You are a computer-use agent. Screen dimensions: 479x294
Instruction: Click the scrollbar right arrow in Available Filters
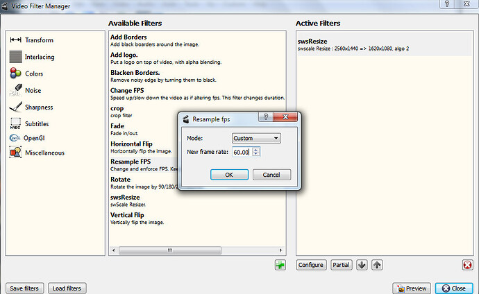(x=280, y=250)
